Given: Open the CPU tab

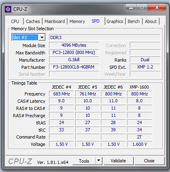Looking at the screenshot, I should (15, 21).
